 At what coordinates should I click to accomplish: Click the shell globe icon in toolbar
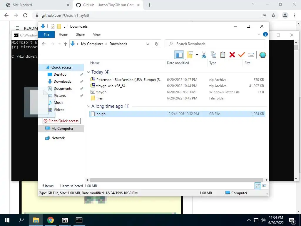coord(262,55)
